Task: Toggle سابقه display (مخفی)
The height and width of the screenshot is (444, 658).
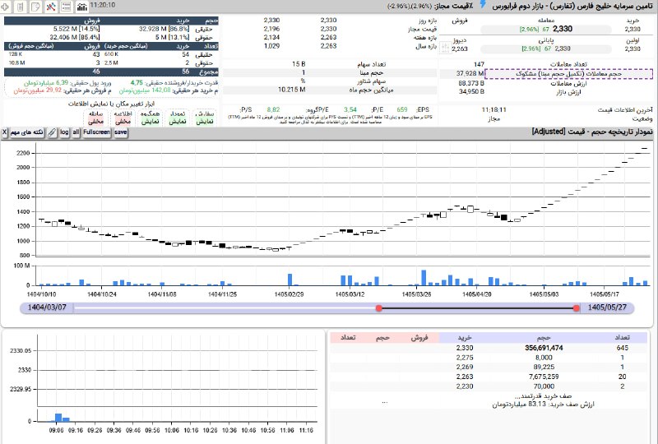Action: (x=95, y=118)
